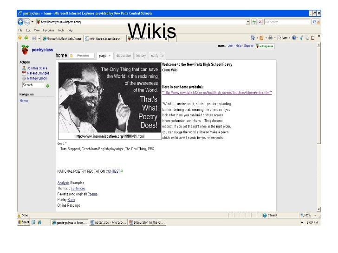Open the Tools menu
This screenshot has width=338, height=253.
tap(61, 30)
